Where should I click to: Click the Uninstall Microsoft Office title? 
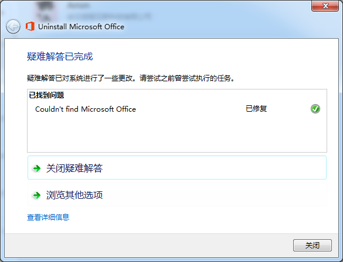(81, 27)
